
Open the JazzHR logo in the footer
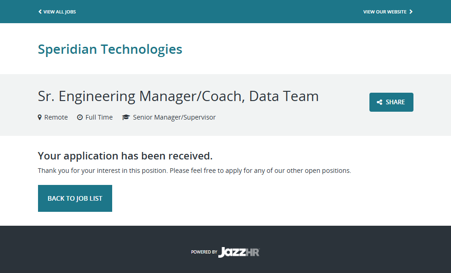tap(239, 252)
